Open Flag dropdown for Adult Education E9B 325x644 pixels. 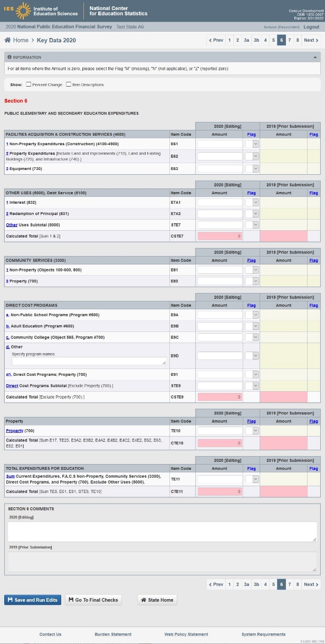pyautogui.click(x=255, y=326)
